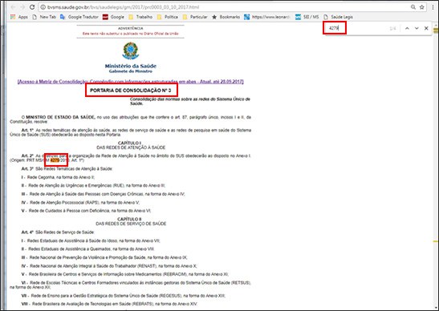Click the DAS REDES DE SERVIÇO DE SAÚDE subtitle
This screenshot has width=439, height=311.
click(x=131, y=224)
